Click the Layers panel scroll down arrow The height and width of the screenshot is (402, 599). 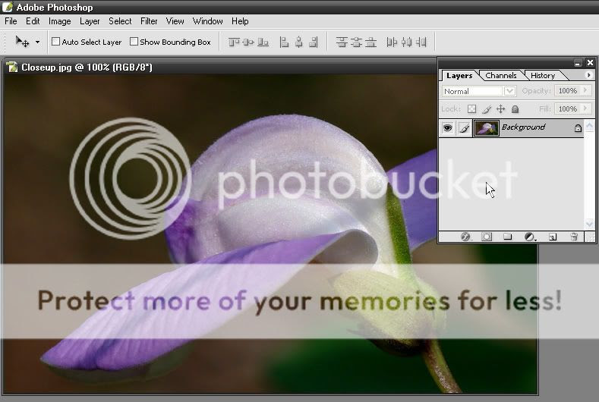[589, 223]
